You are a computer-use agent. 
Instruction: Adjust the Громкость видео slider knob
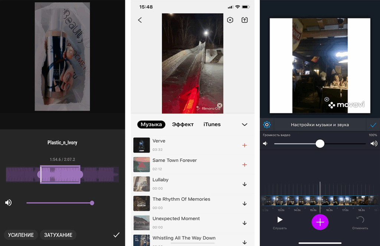[x=320, y=143]
